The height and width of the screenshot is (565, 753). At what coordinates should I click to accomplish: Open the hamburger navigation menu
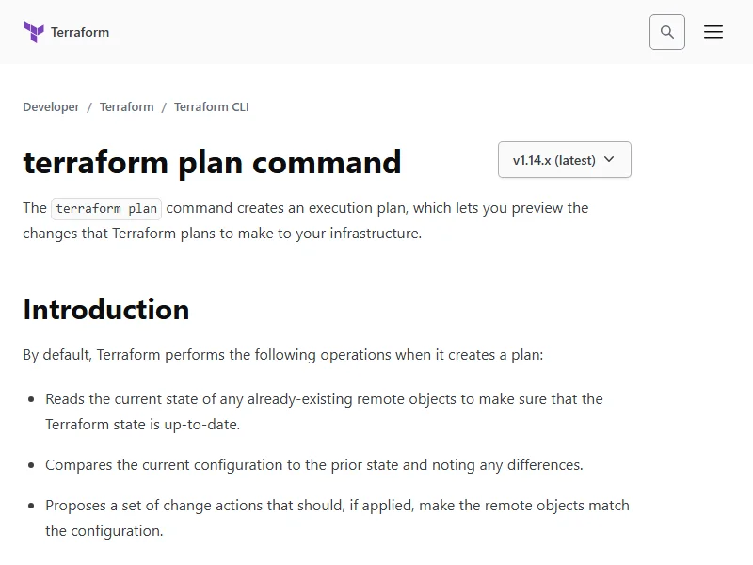click(x=713, y=32)
